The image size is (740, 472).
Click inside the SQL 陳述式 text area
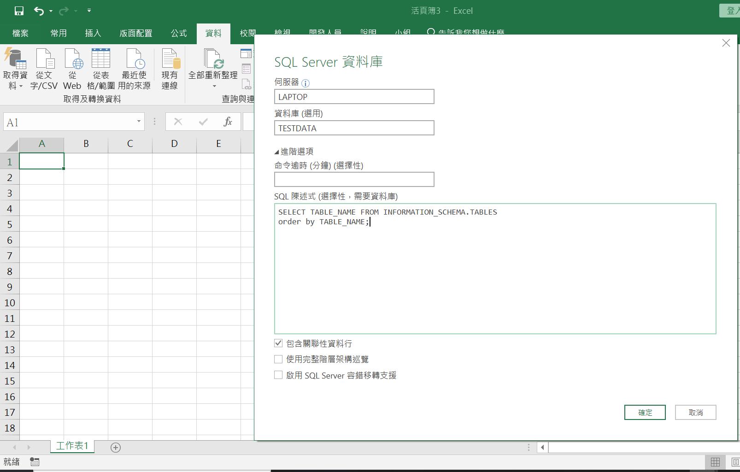[x=495, y=269]
